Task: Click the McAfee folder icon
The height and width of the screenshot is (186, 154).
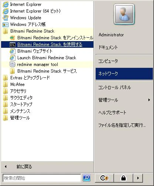Action: (6, 84)
